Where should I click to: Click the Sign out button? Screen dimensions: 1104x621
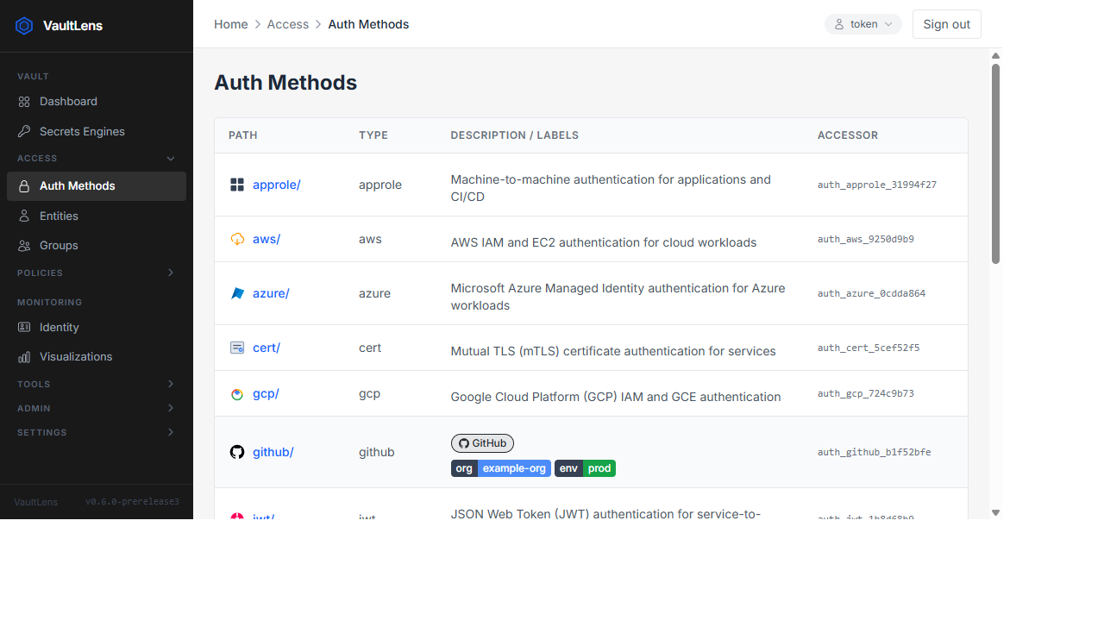947,24
